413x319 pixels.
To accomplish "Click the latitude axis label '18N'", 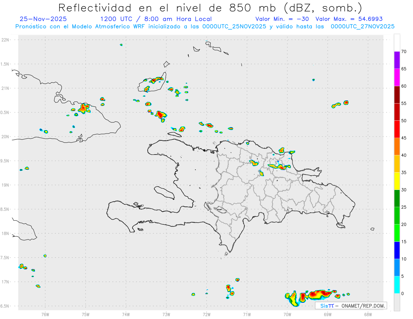I will tap(6, 234).
